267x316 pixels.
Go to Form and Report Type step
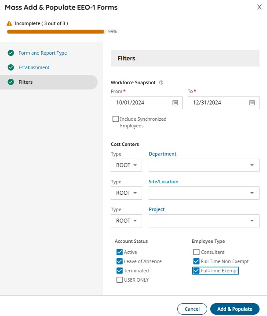point(43,53)
